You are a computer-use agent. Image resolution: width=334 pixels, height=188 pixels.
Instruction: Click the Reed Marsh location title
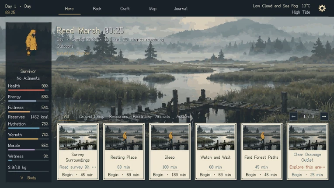[78, 31]
